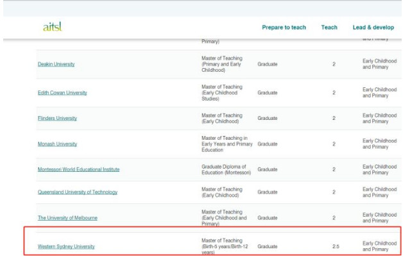Click 'Early Childhood and Primary' in Monash row
The image size is (403, 261).
tap(380, 144)
